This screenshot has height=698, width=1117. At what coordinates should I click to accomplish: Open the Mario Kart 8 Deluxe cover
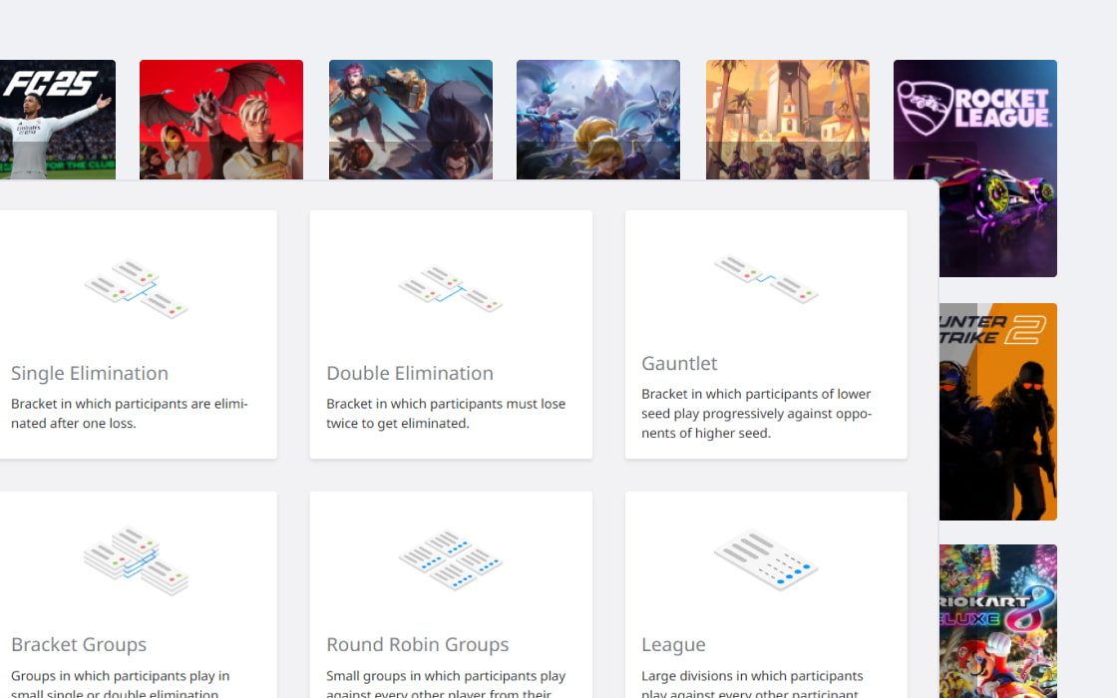pos(997,620)
